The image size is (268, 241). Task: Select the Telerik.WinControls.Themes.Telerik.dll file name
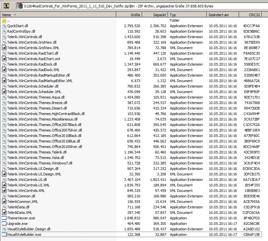click(37, 152)
